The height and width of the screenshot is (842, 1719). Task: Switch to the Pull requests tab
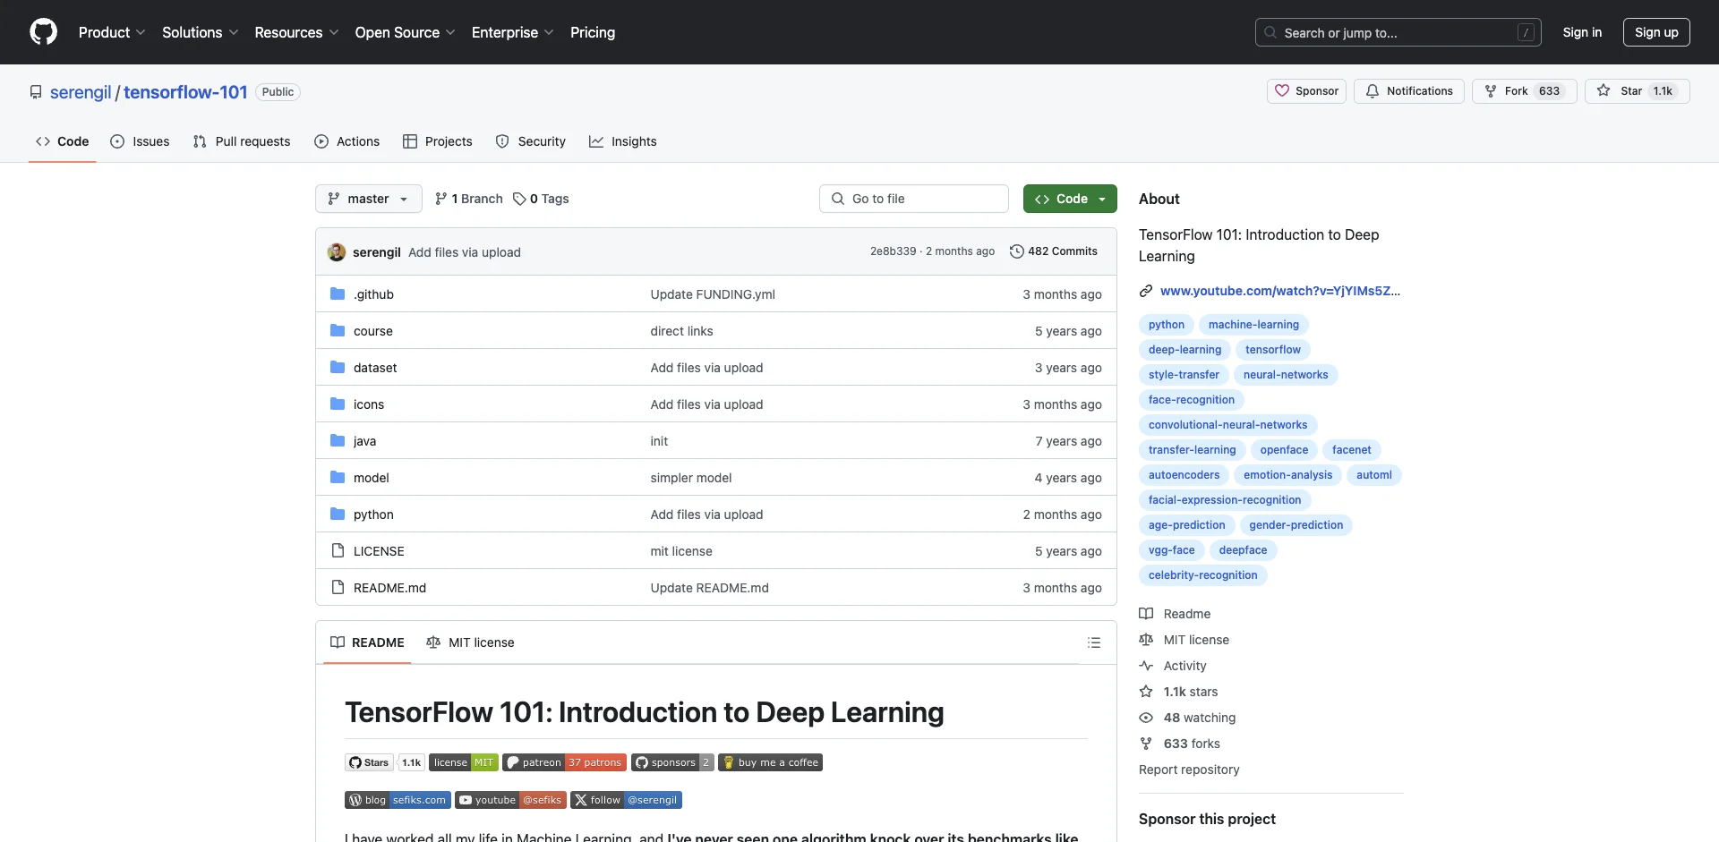[242, 141]
